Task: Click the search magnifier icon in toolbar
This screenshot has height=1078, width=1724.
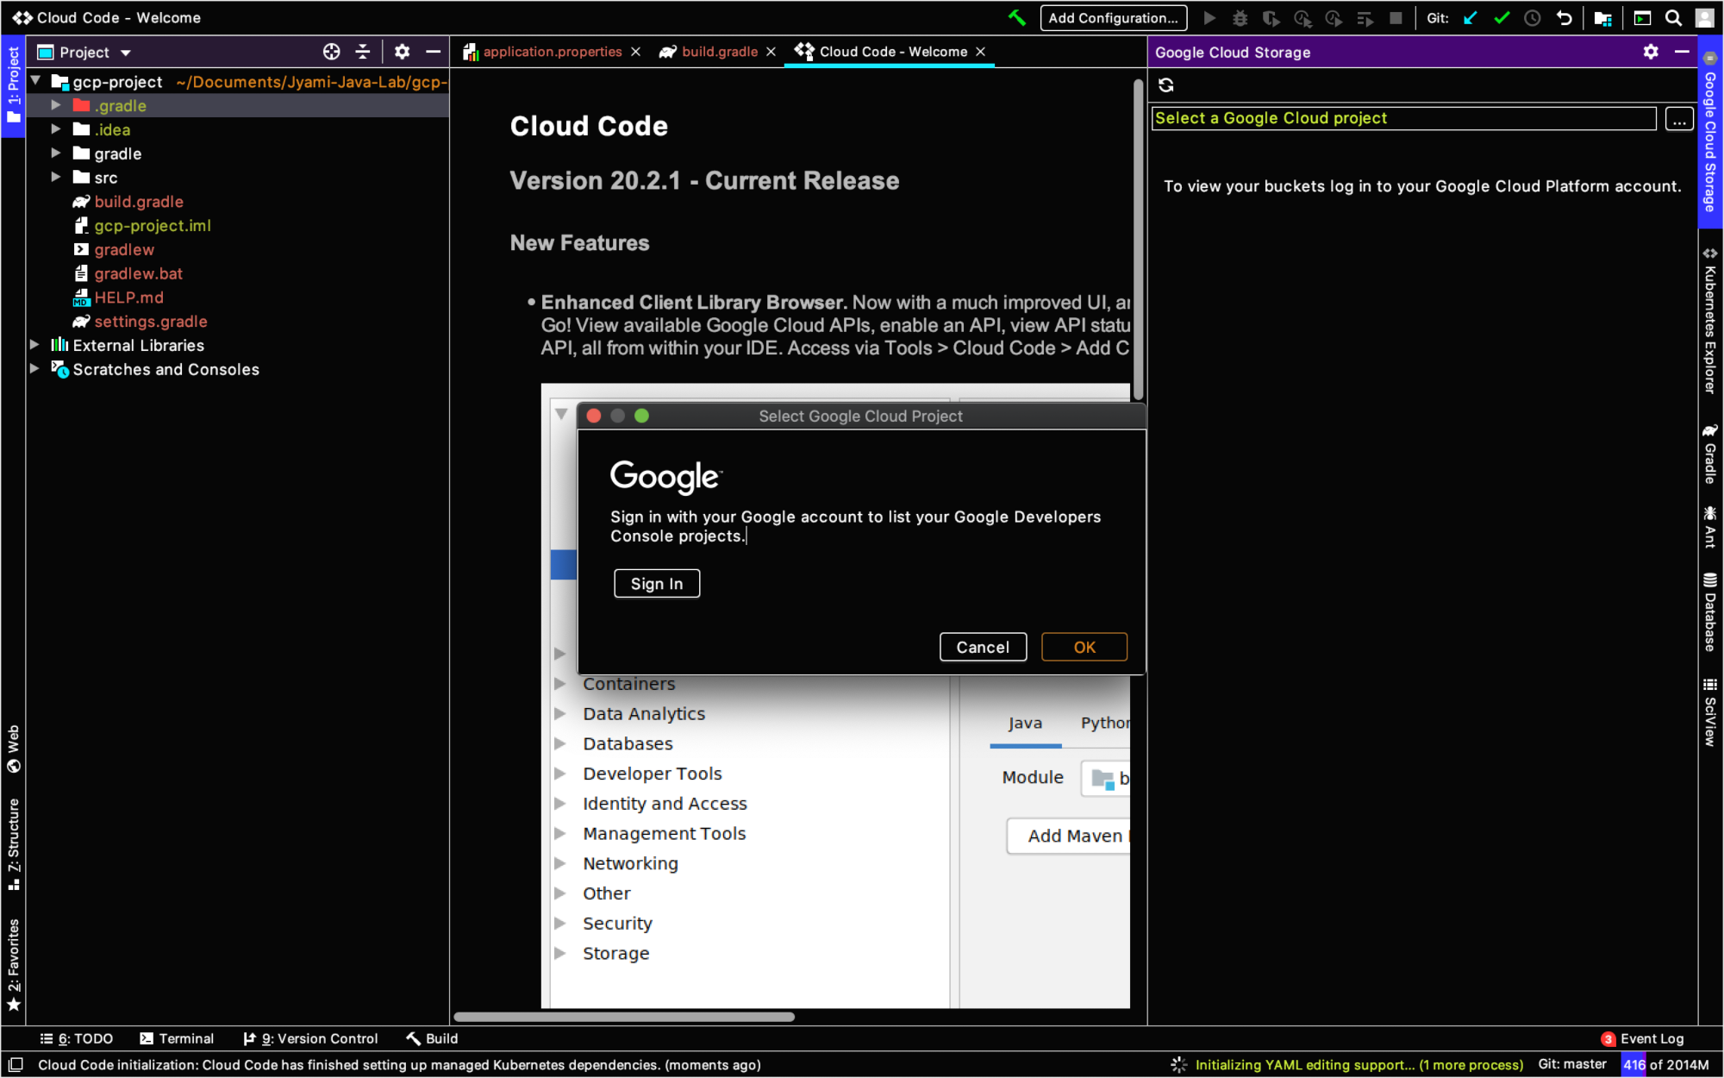Action: tap(1673, 17)
